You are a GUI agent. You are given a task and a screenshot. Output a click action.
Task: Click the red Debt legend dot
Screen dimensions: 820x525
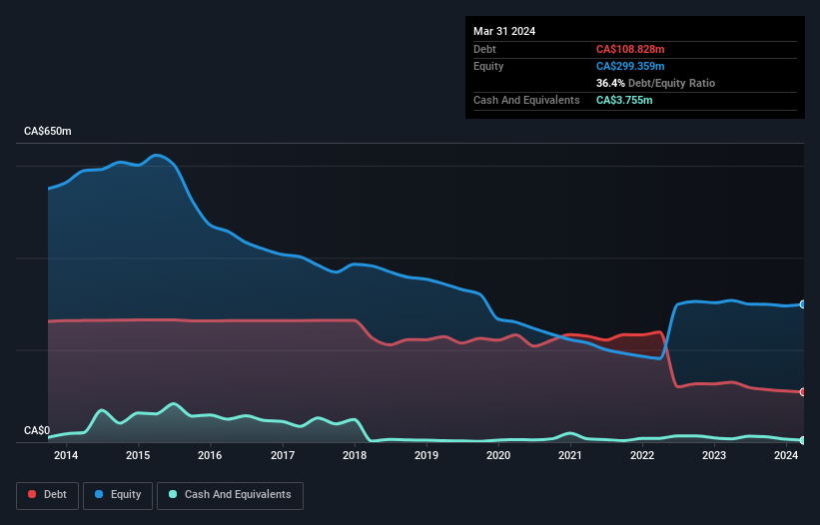(32, 494)
